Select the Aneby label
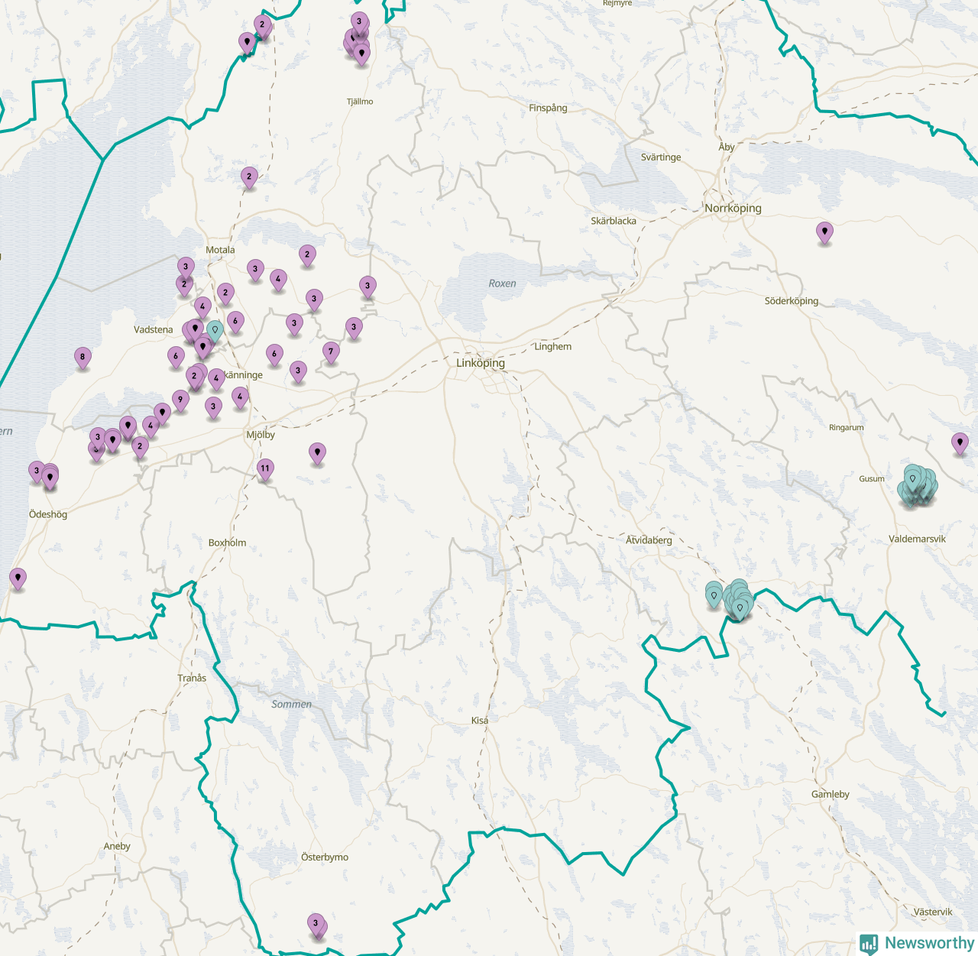 pyautogui.click(x=117, y=846)
